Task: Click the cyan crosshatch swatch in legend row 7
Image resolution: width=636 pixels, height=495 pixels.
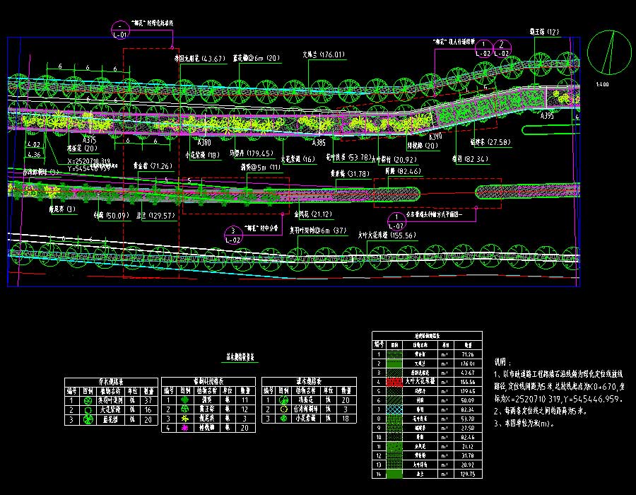Action: (x=394, y=410)
